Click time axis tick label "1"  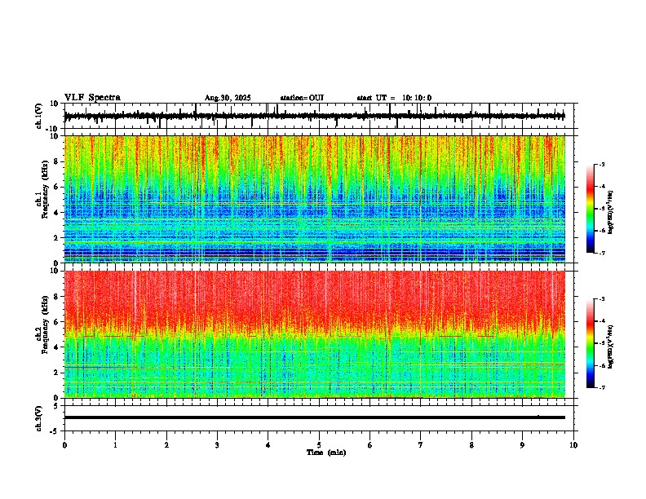(x=115, y=445)
